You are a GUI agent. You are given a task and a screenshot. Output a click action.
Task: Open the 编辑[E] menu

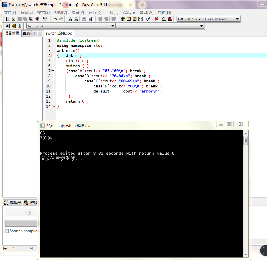[27, 12]
